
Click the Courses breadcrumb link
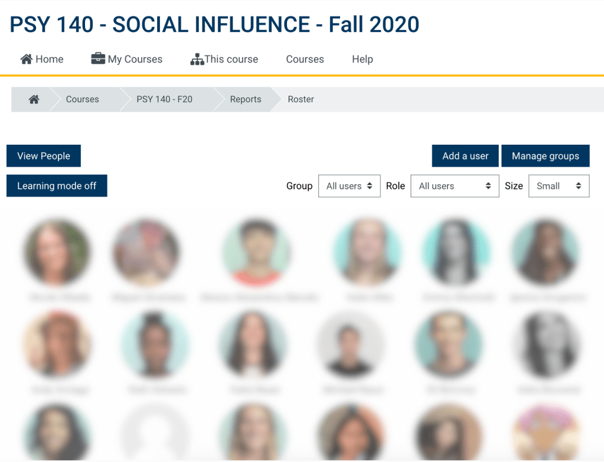[82, 99]
